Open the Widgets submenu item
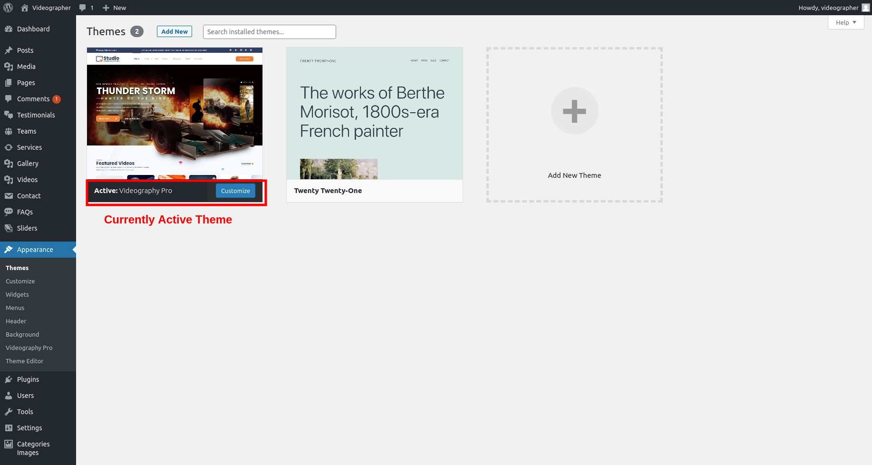 coord(17,295)
